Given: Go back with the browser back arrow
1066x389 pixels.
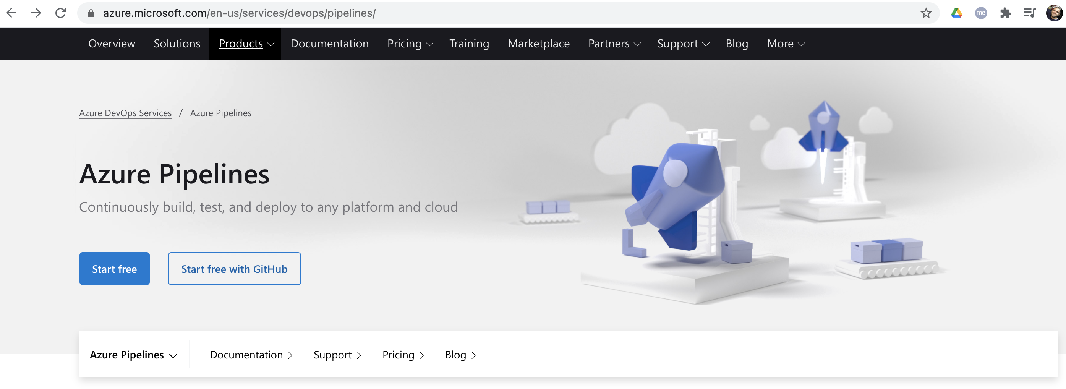Looking at the screenshot, I should point(11,13).
